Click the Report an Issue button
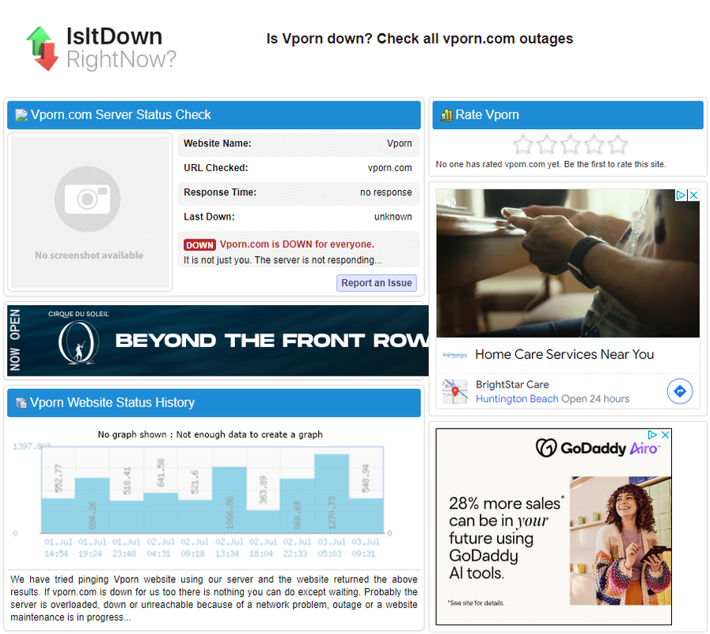 376,283
